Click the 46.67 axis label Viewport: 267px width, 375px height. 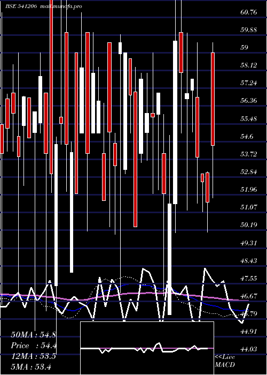pos(249,296)
